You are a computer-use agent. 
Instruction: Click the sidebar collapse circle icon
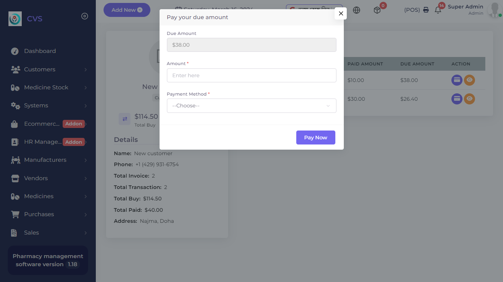click(x=85, y=16)
